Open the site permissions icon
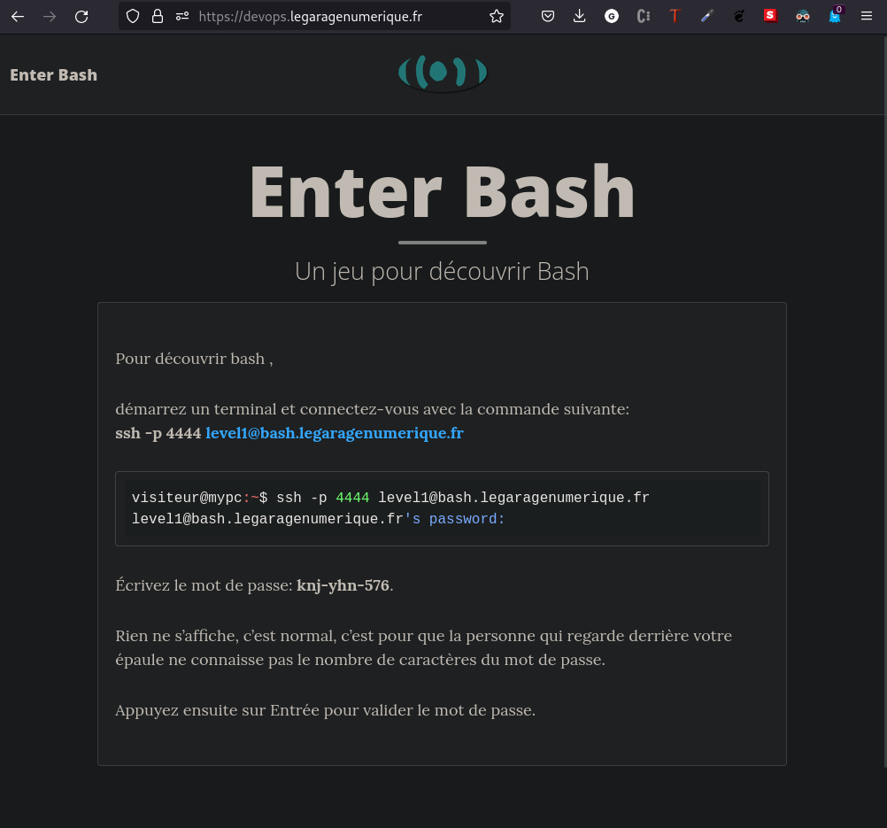The width and height of the screenshot is (887, 828). [182, 16]
